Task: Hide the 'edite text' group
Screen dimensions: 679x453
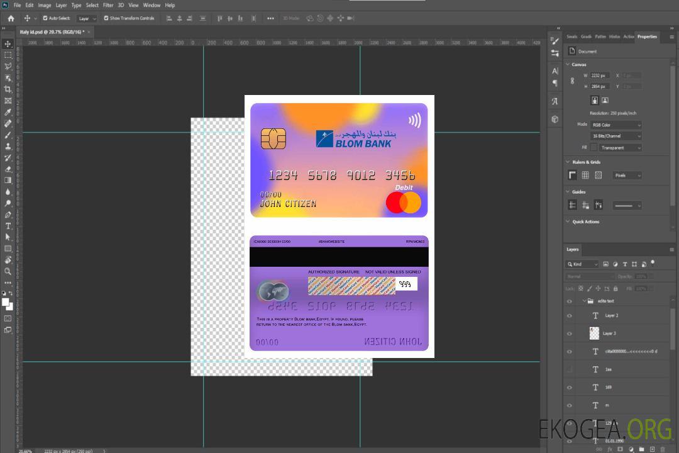Action: point(570,301)
